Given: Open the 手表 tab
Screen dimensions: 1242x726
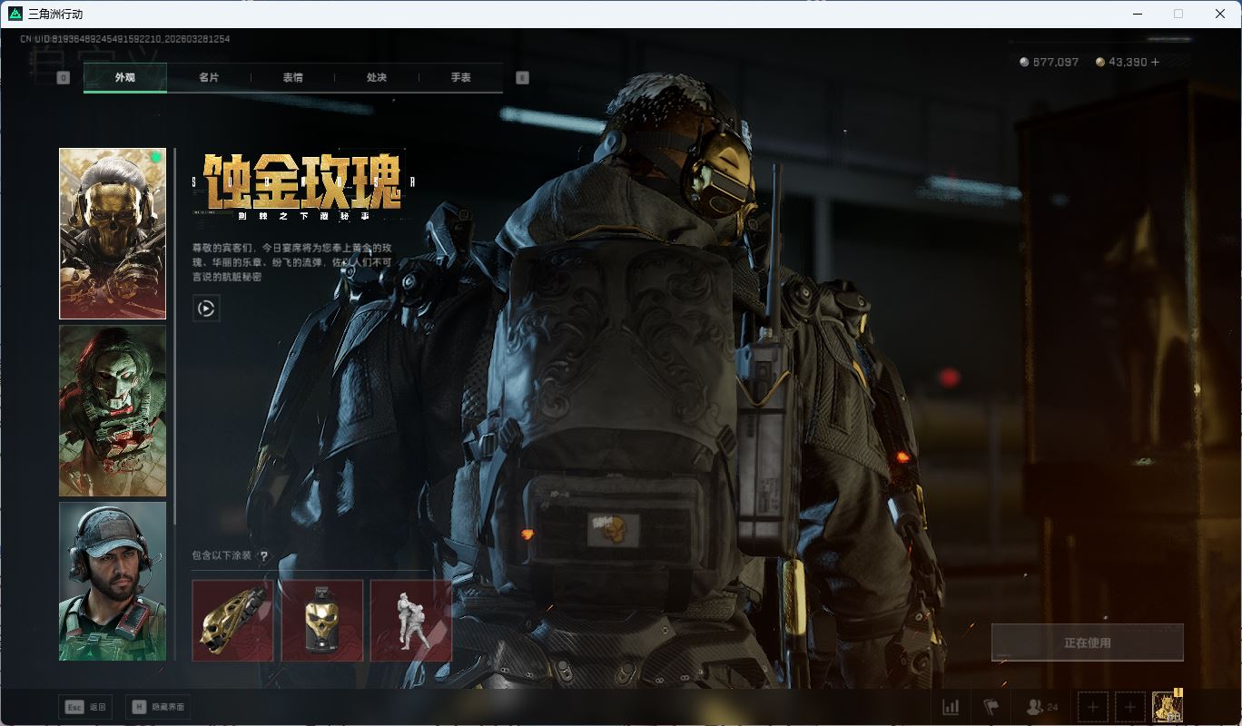Looking at the screenshot, I should click(x=460, y=78).
